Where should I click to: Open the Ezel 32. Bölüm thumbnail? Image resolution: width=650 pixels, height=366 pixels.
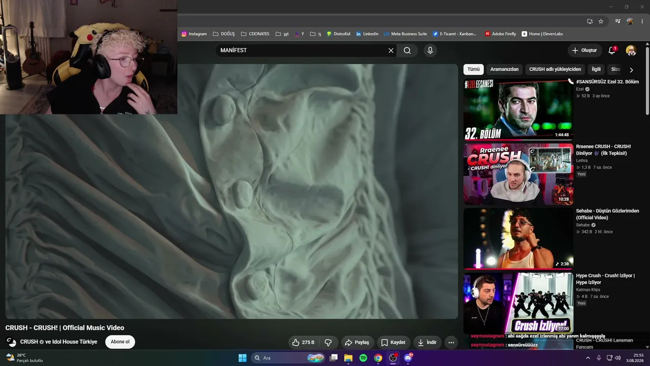[518, 109]
